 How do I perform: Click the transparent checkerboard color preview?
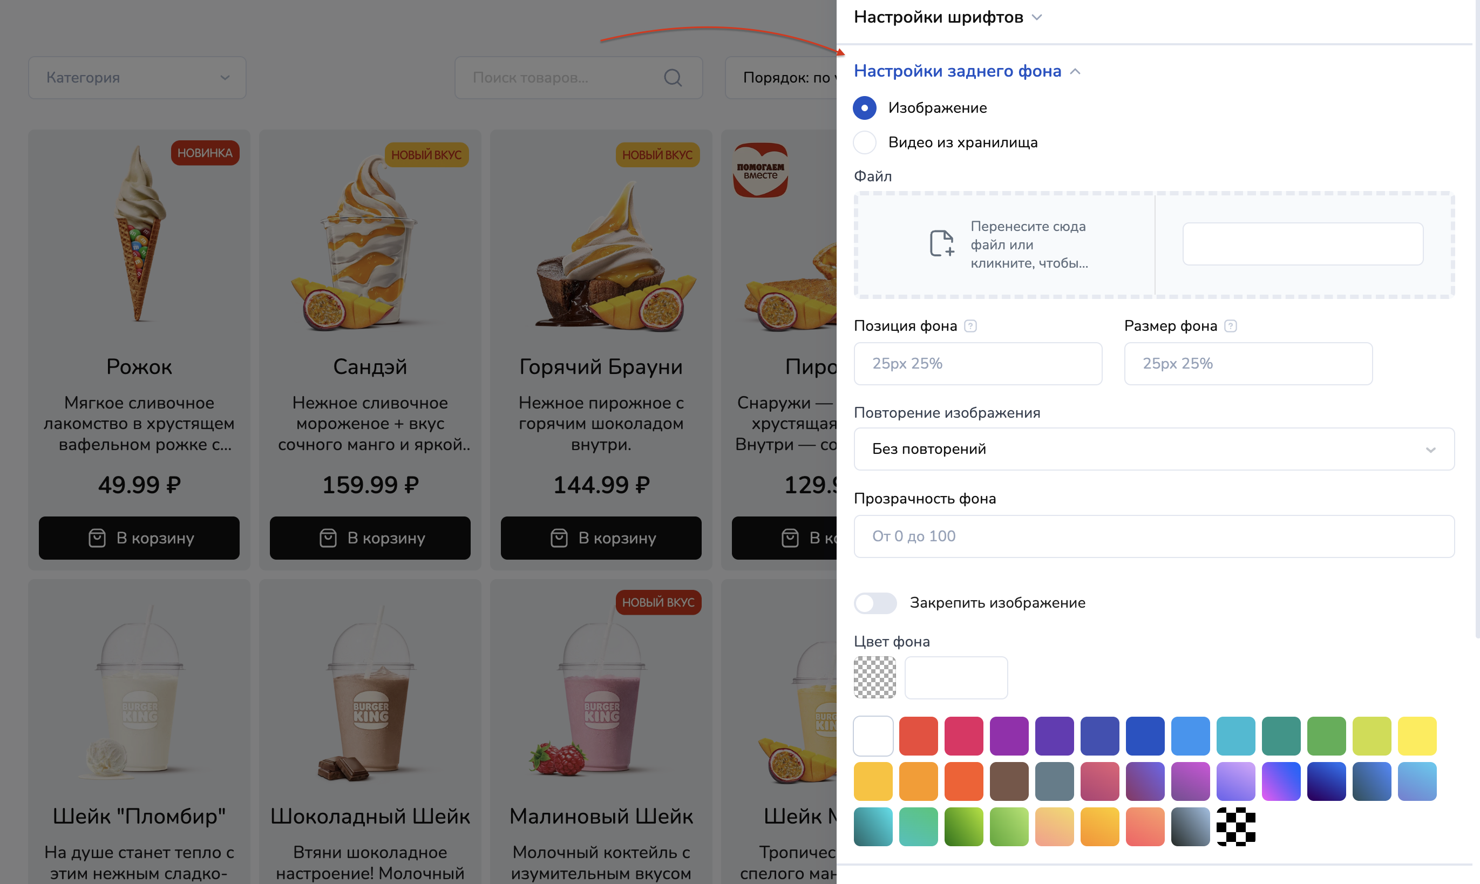[875, 677]
